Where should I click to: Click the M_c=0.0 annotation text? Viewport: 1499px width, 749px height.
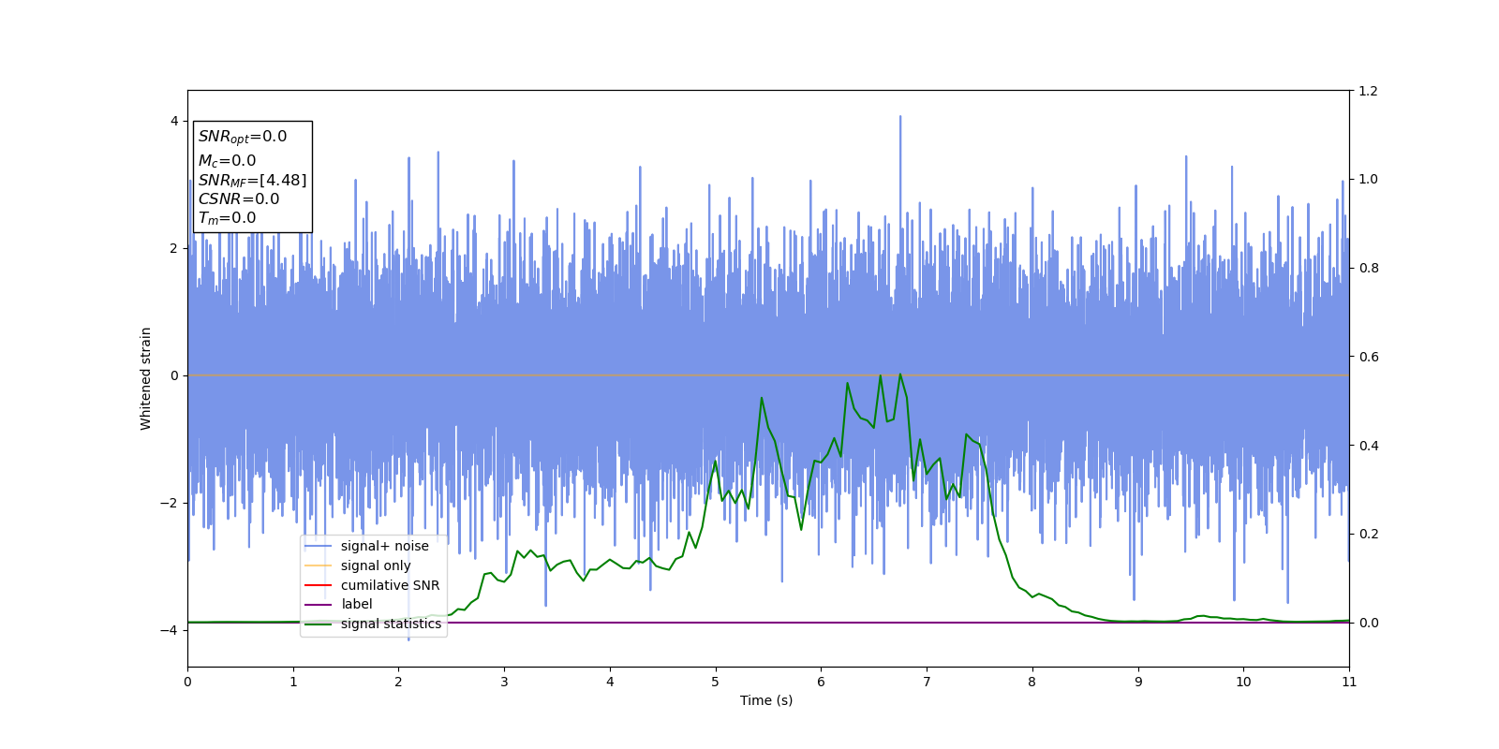[227, 161]
